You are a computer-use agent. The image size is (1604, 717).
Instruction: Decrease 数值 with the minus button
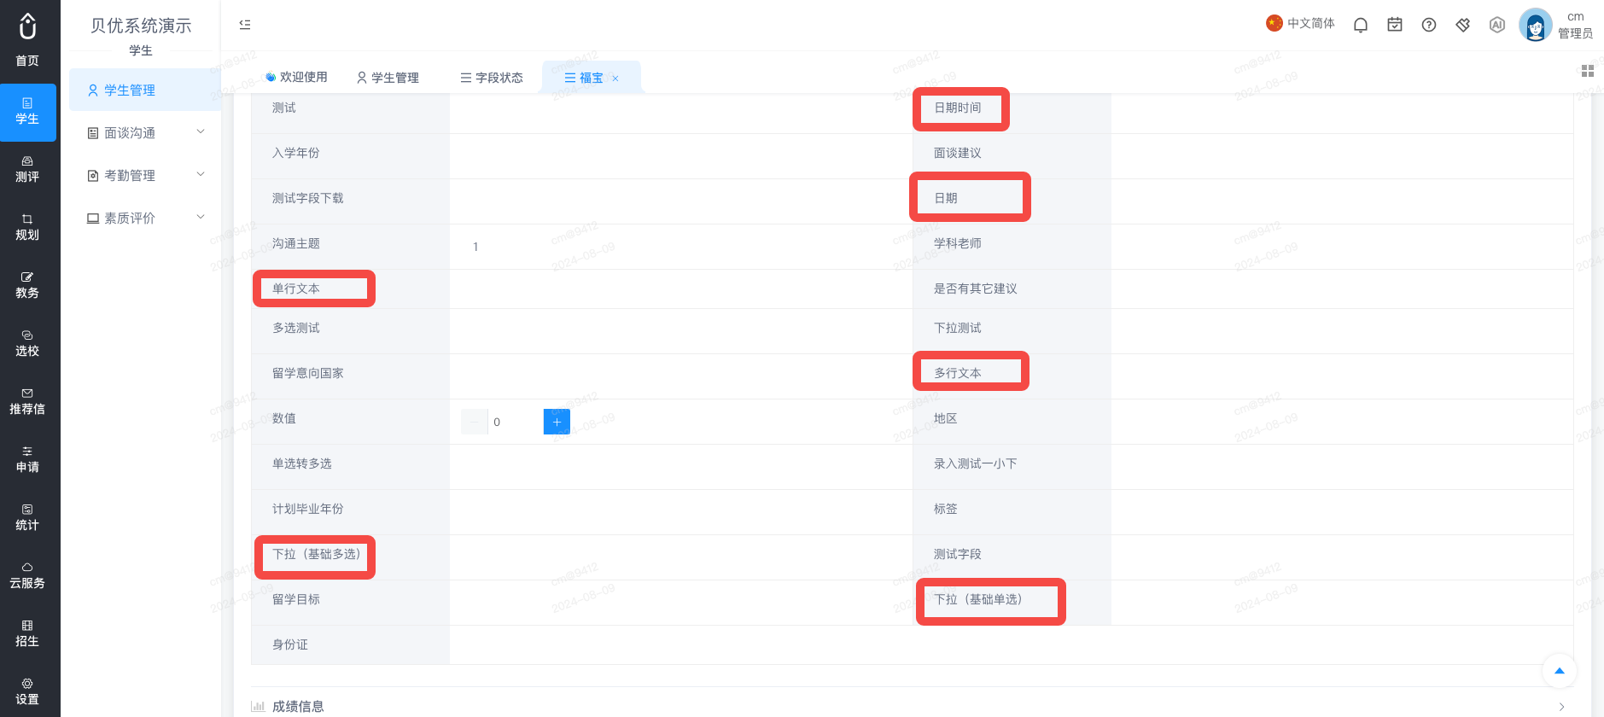click(x=475, y=422)
